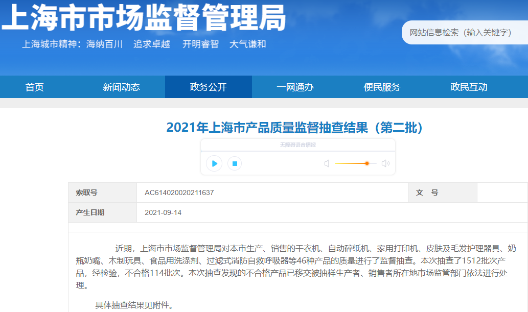Click the orange volume slider handle

(367, 163)
